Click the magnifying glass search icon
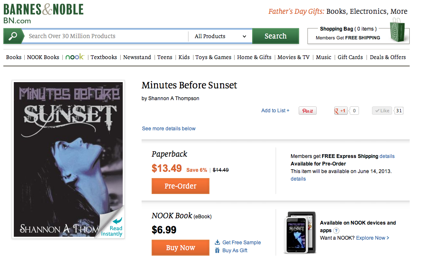This screenshot has height=256, width=426. (13, 36)
